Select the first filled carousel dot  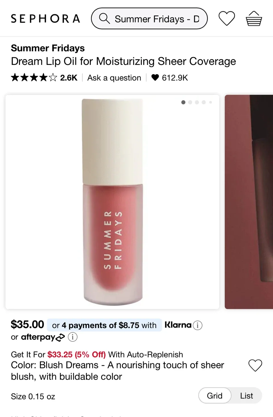183,102
